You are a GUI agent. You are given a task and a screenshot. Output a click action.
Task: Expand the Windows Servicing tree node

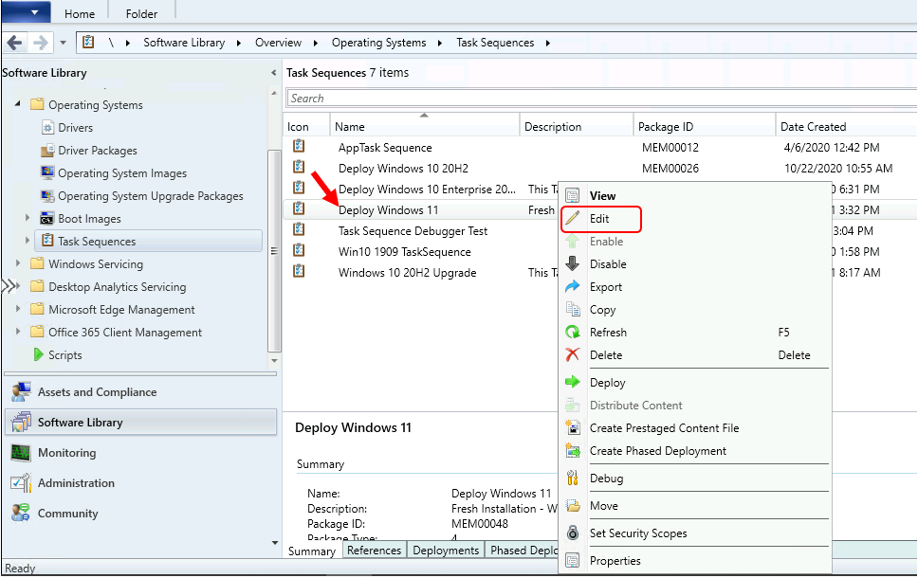tap(18, 263)
